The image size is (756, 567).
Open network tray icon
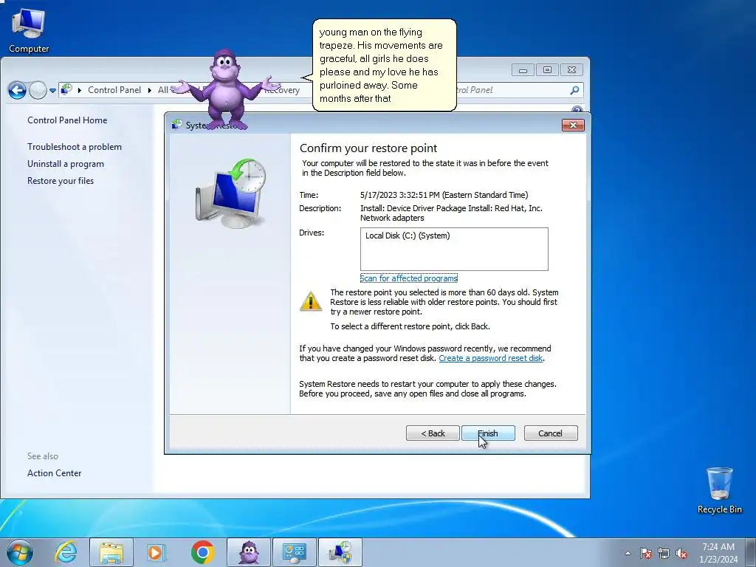coord(664,553)
